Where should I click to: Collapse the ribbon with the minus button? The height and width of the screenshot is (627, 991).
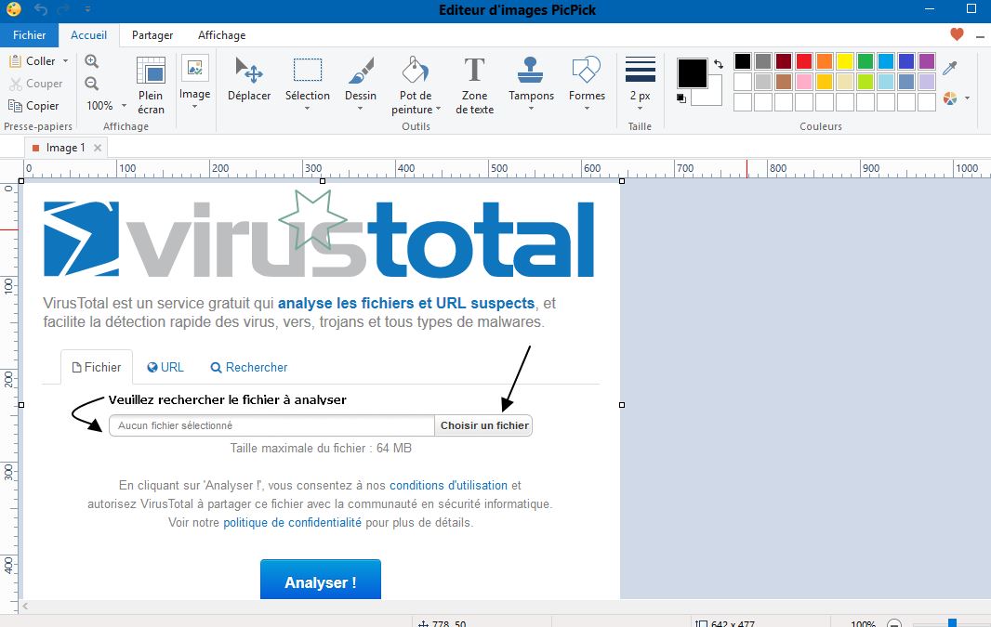click(980, 36)
